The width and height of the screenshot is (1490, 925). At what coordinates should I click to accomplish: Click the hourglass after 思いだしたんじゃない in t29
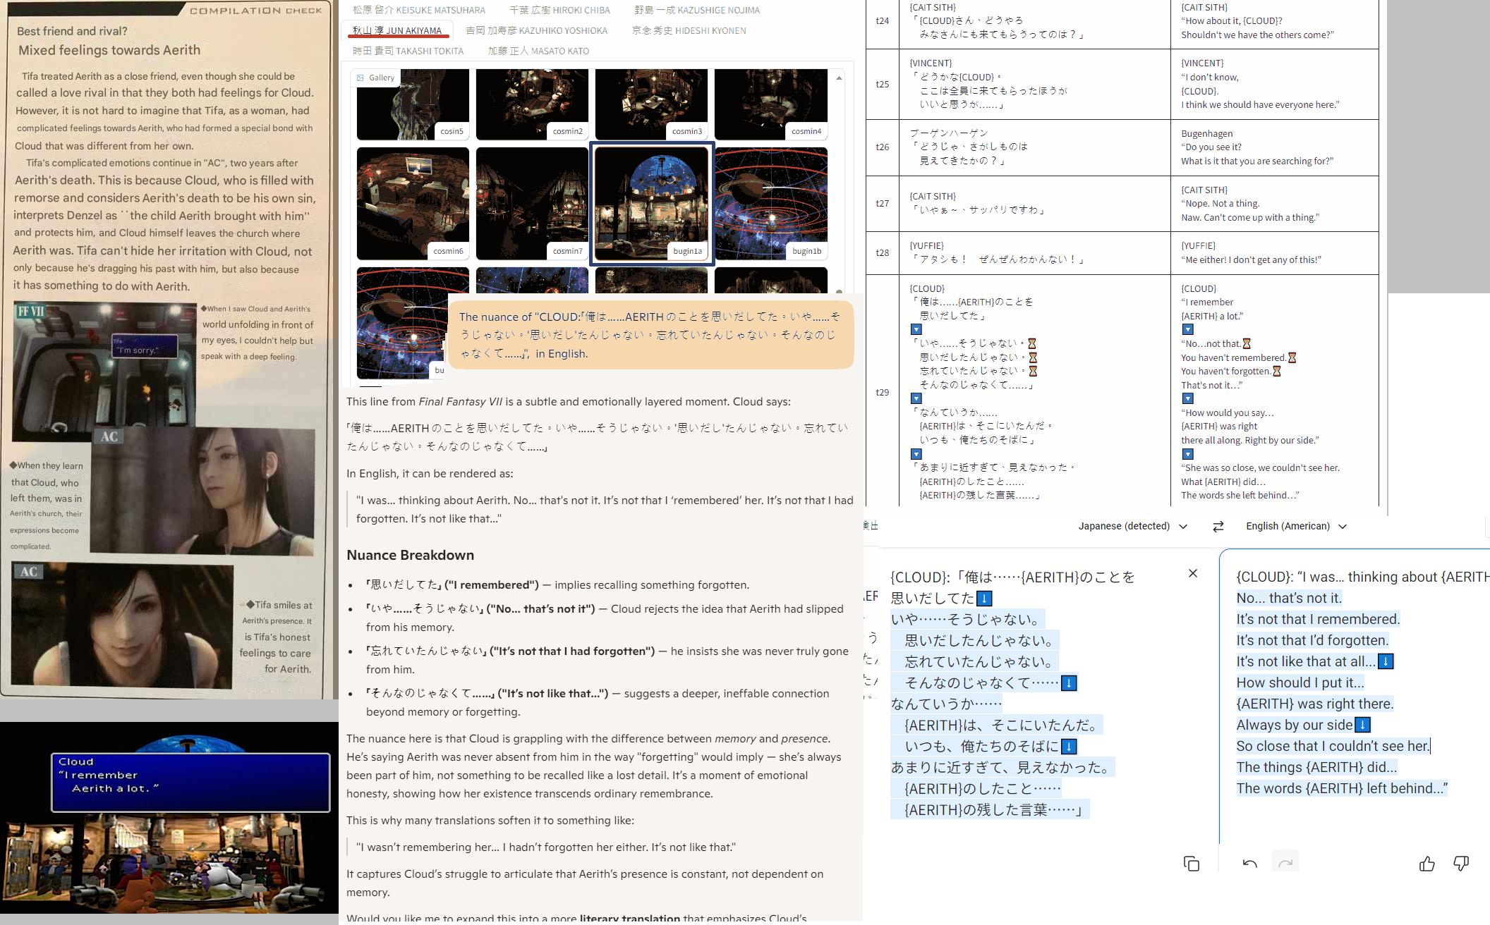1033,357
